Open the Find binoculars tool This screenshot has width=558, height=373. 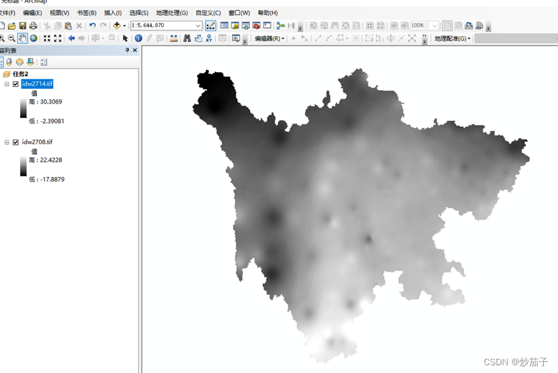pyautogui.click(x=187, y=39)
